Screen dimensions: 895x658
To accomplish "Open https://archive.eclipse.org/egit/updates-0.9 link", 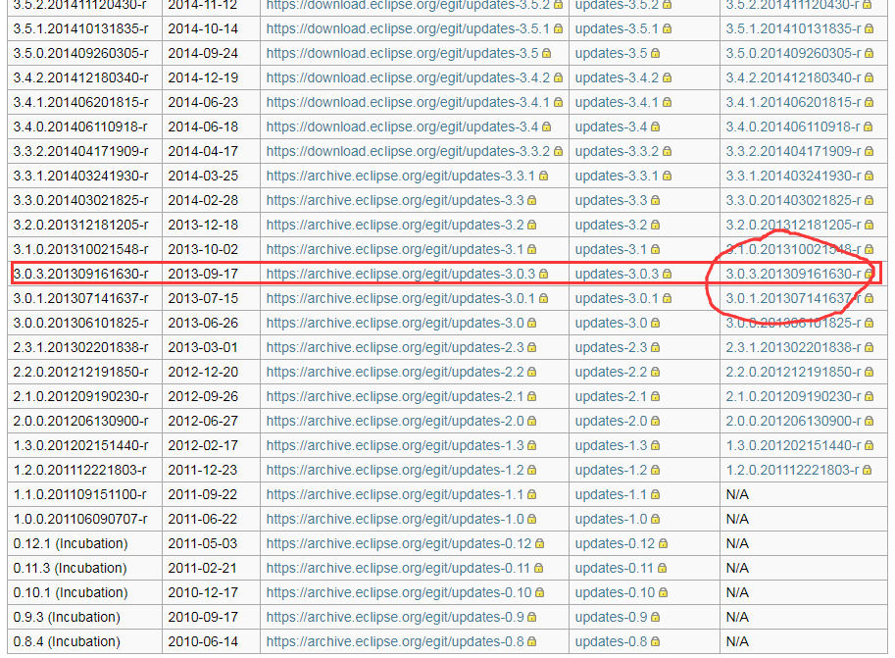I will coord(395,617).
